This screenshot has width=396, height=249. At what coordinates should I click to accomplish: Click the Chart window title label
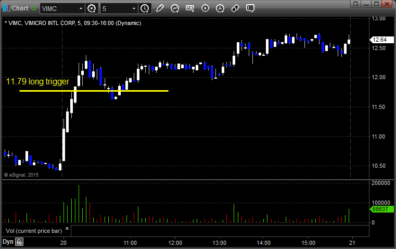click(20, 8)
